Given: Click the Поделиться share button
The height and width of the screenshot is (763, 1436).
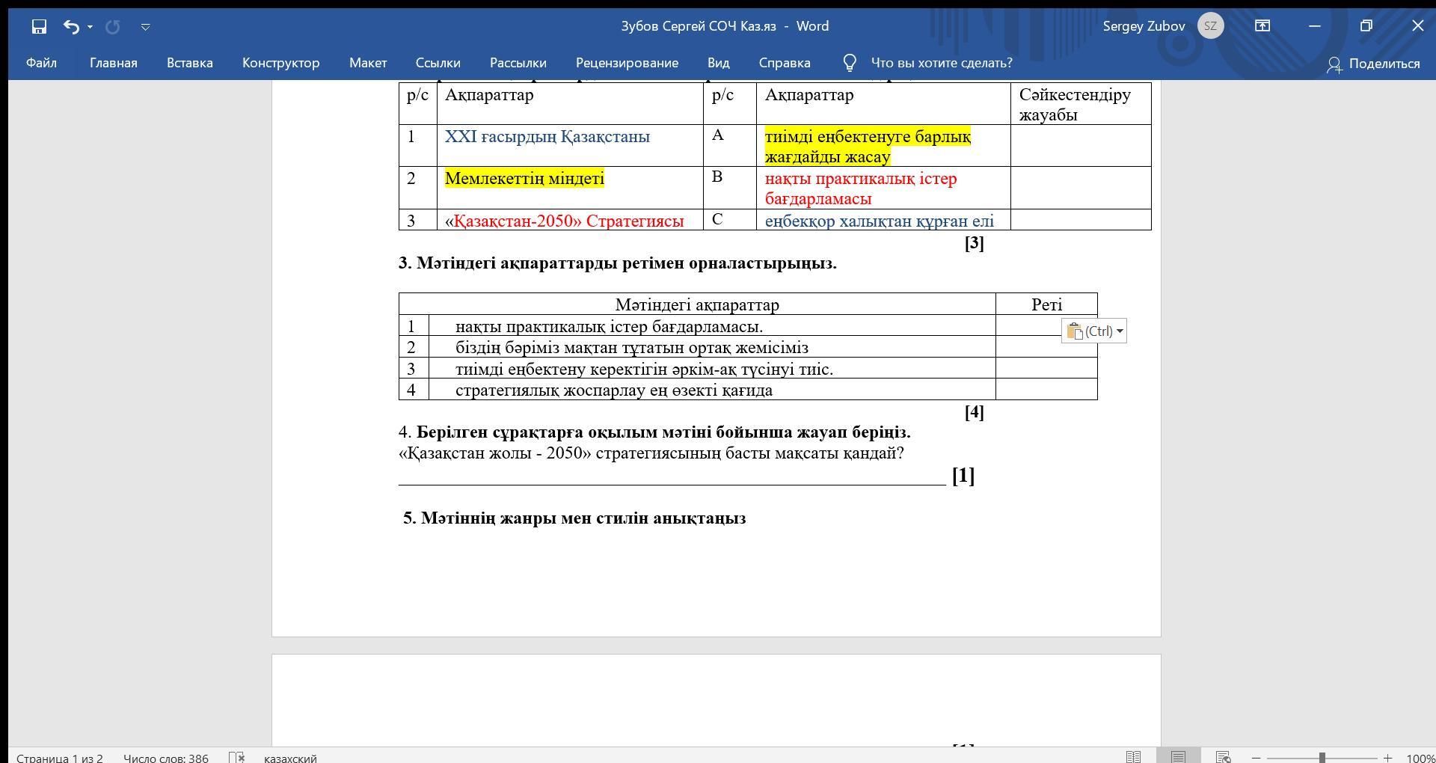Looking at the screenshot, I should (x=1373, y=64).
